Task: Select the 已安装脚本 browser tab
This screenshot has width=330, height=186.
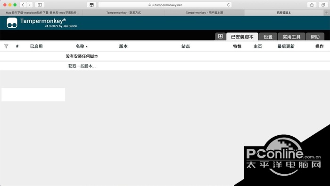Action: click(x=284, y=13)
